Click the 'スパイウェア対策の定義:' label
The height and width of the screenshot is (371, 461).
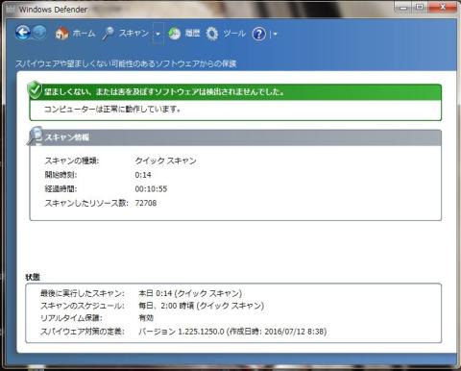point(83,332)
